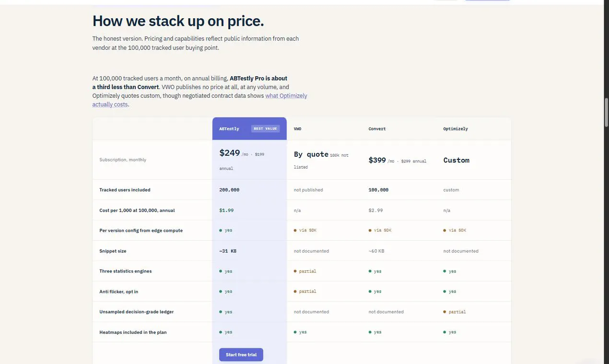
Task: Click the 'Snippet size' row label
Action: pos(113,251)
